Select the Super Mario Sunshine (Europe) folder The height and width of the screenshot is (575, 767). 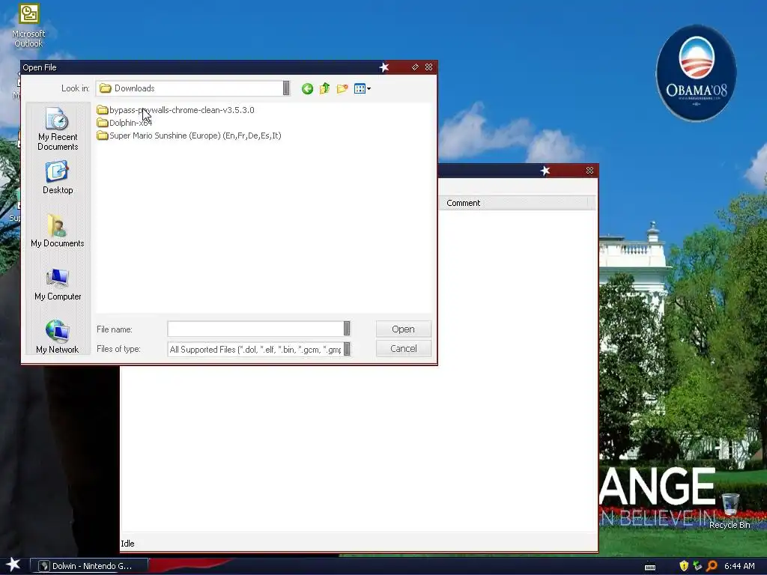coord(189,136)
